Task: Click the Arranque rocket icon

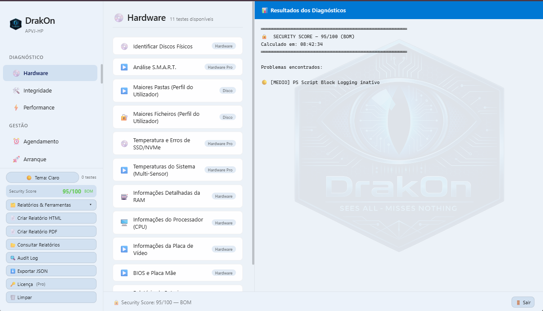Action: [x=16, y=159]
